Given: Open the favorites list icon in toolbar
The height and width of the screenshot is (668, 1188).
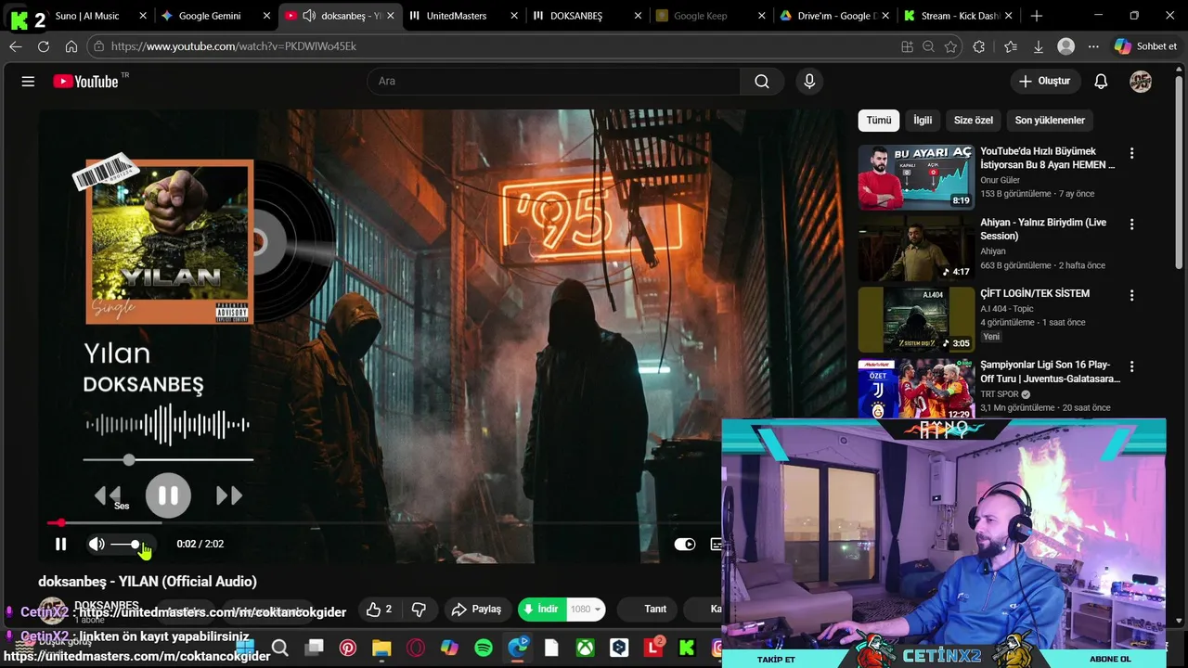Looking at the screenshot, I should (x=1011, y=46).
